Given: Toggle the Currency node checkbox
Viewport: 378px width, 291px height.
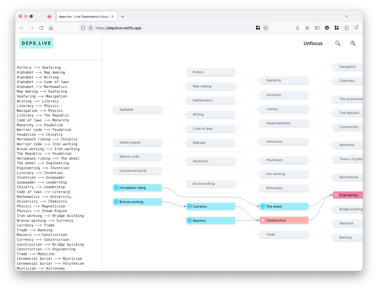Looking at the screenshot, I should point(190,206).
